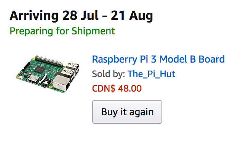Screen dimensions: 243x158
Task: Click the black processor chip on the board
Action: 40,69
